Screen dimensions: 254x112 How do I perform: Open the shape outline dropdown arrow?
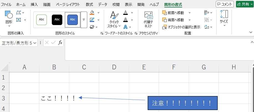pyautogui.click(x=98, y=20)
